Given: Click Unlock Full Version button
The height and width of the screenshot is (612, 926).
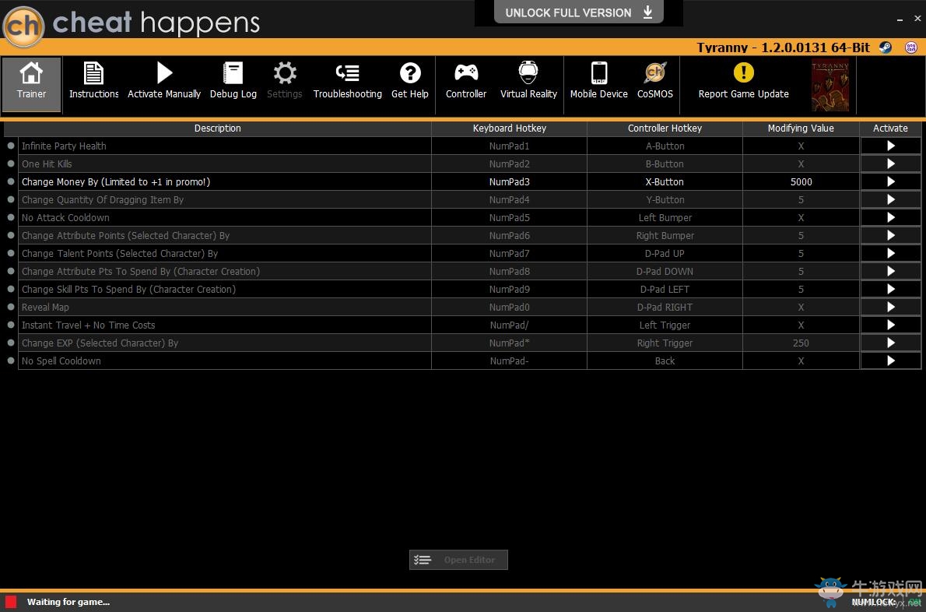Looking at the screenshot, I should point(579,12).
